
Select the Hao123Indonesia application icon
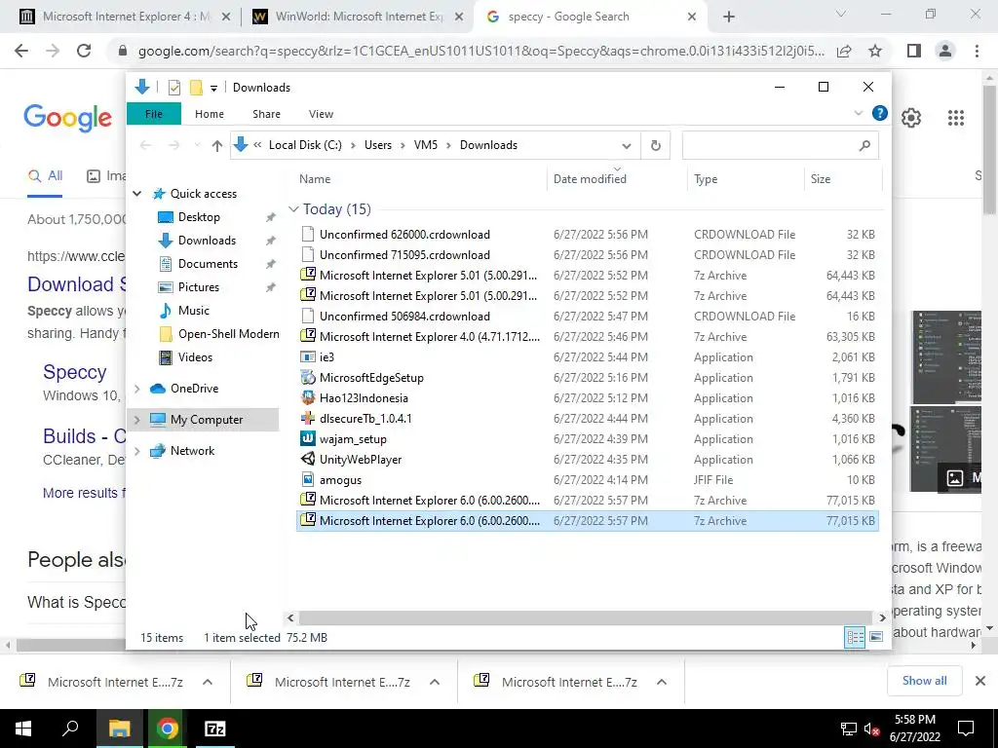pos(308,398)
